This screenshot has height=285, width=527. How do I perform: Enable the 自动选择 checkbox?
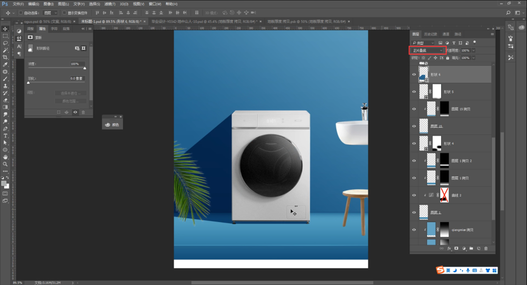click(x=21, y=13)
